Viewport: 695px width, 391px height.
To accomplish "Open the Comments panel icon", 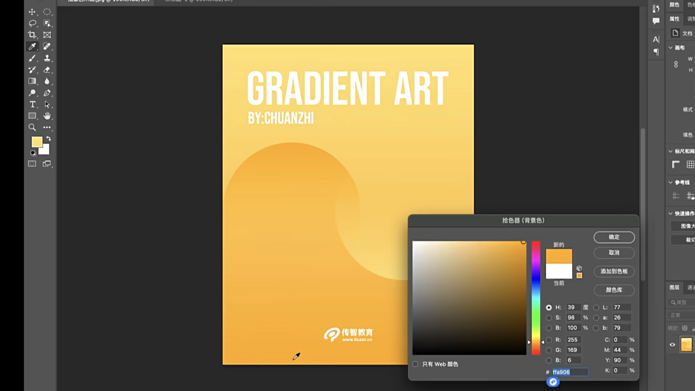I will pos(656,21).
